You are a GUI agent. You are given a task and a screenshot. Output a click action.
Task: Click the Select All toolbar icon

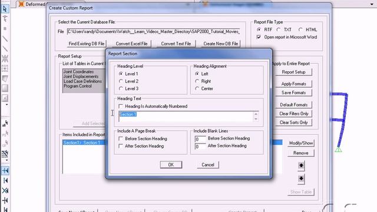point(5,124)
